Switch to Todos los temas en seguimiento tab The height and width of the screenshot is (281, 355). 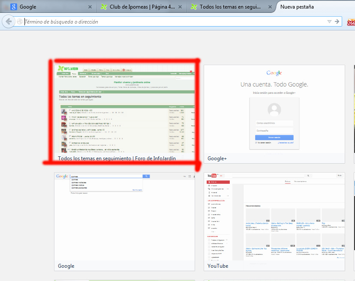click(230, 7)
